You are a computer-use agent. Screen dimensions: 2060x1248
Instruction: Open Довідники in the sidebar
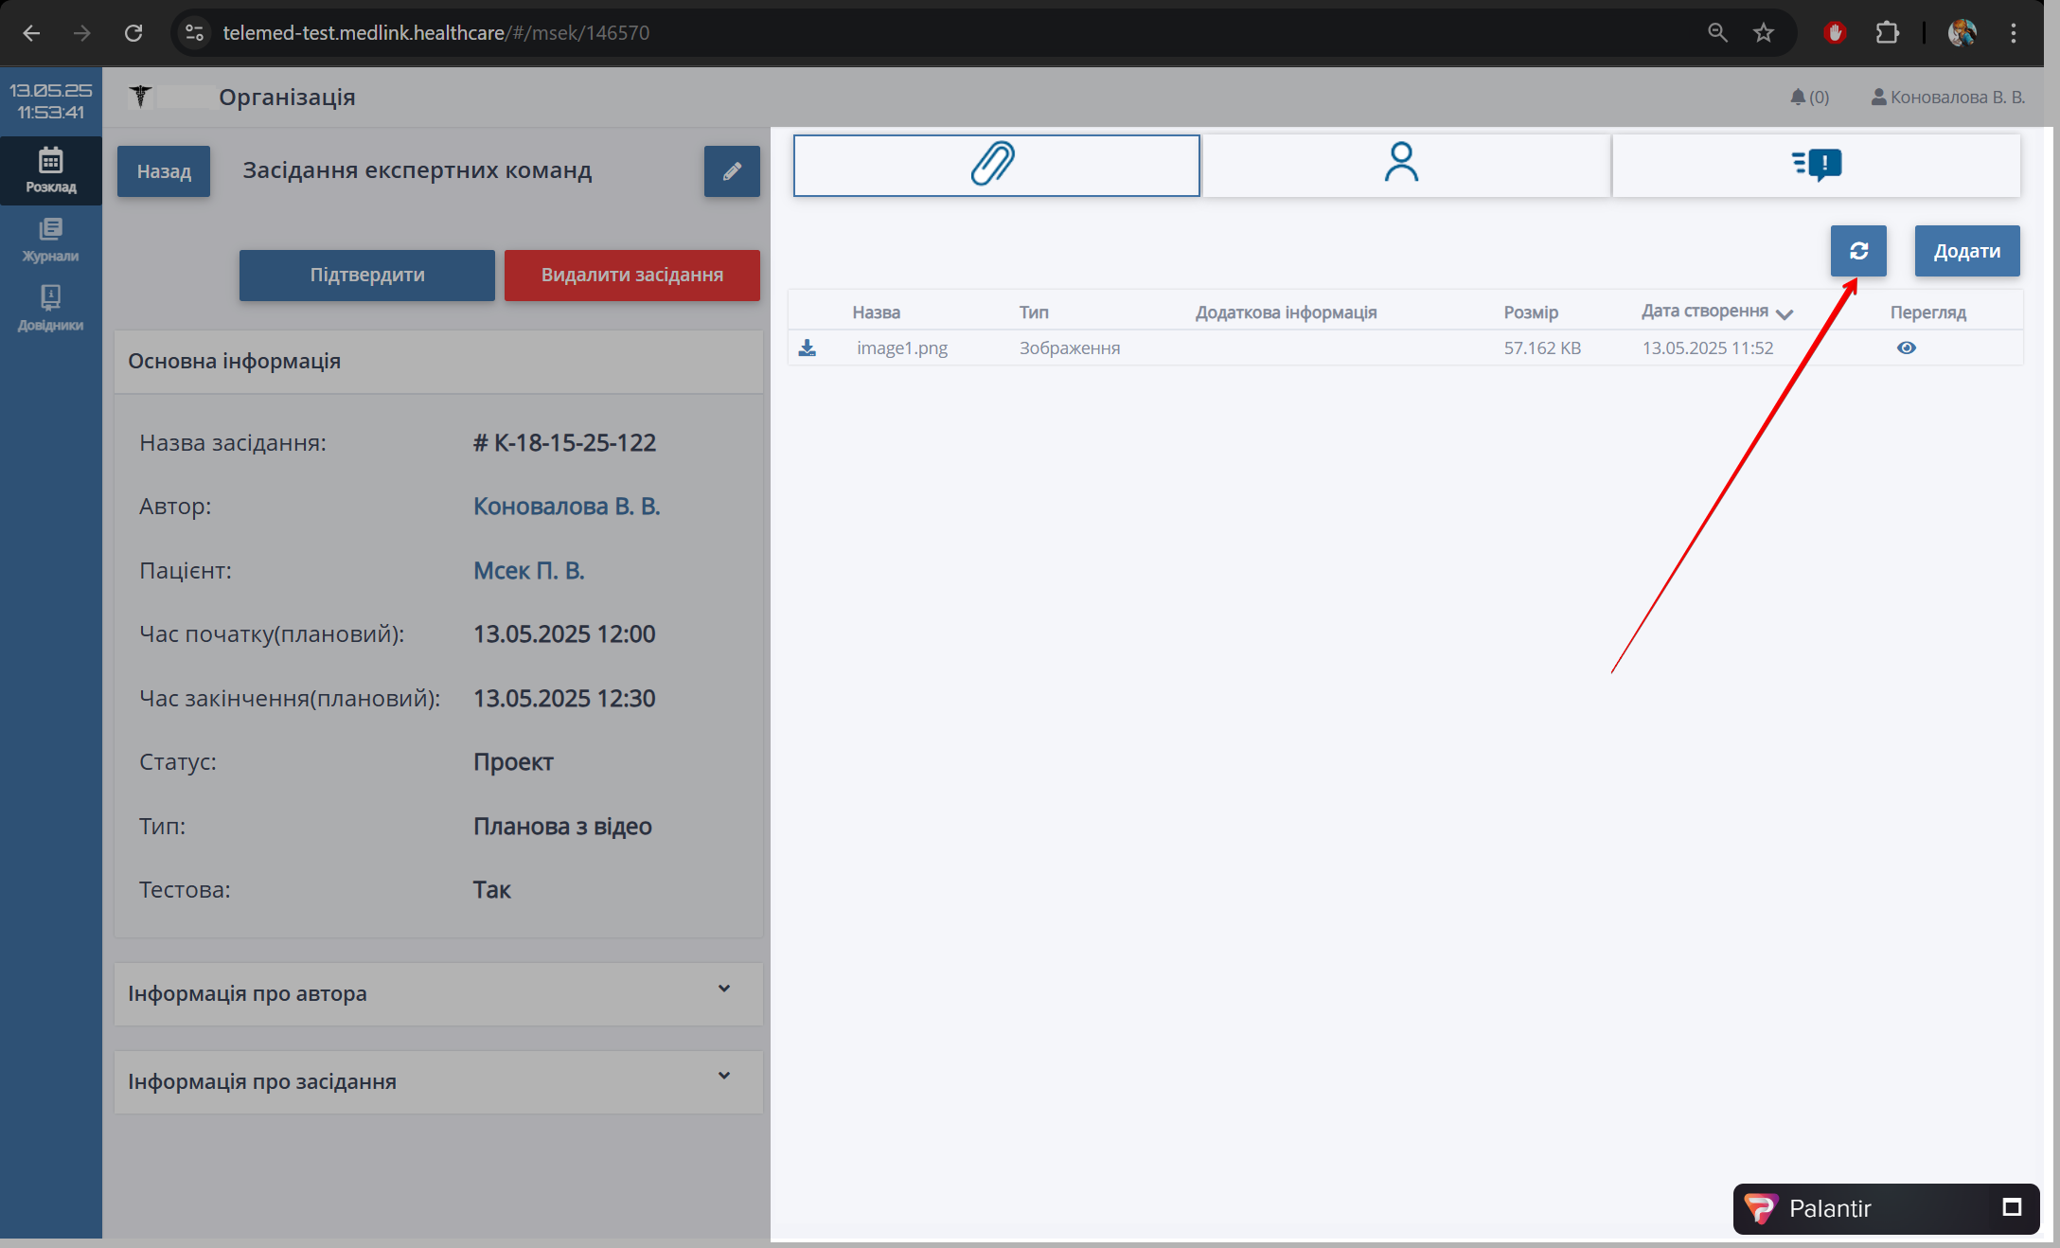[51, 309]
